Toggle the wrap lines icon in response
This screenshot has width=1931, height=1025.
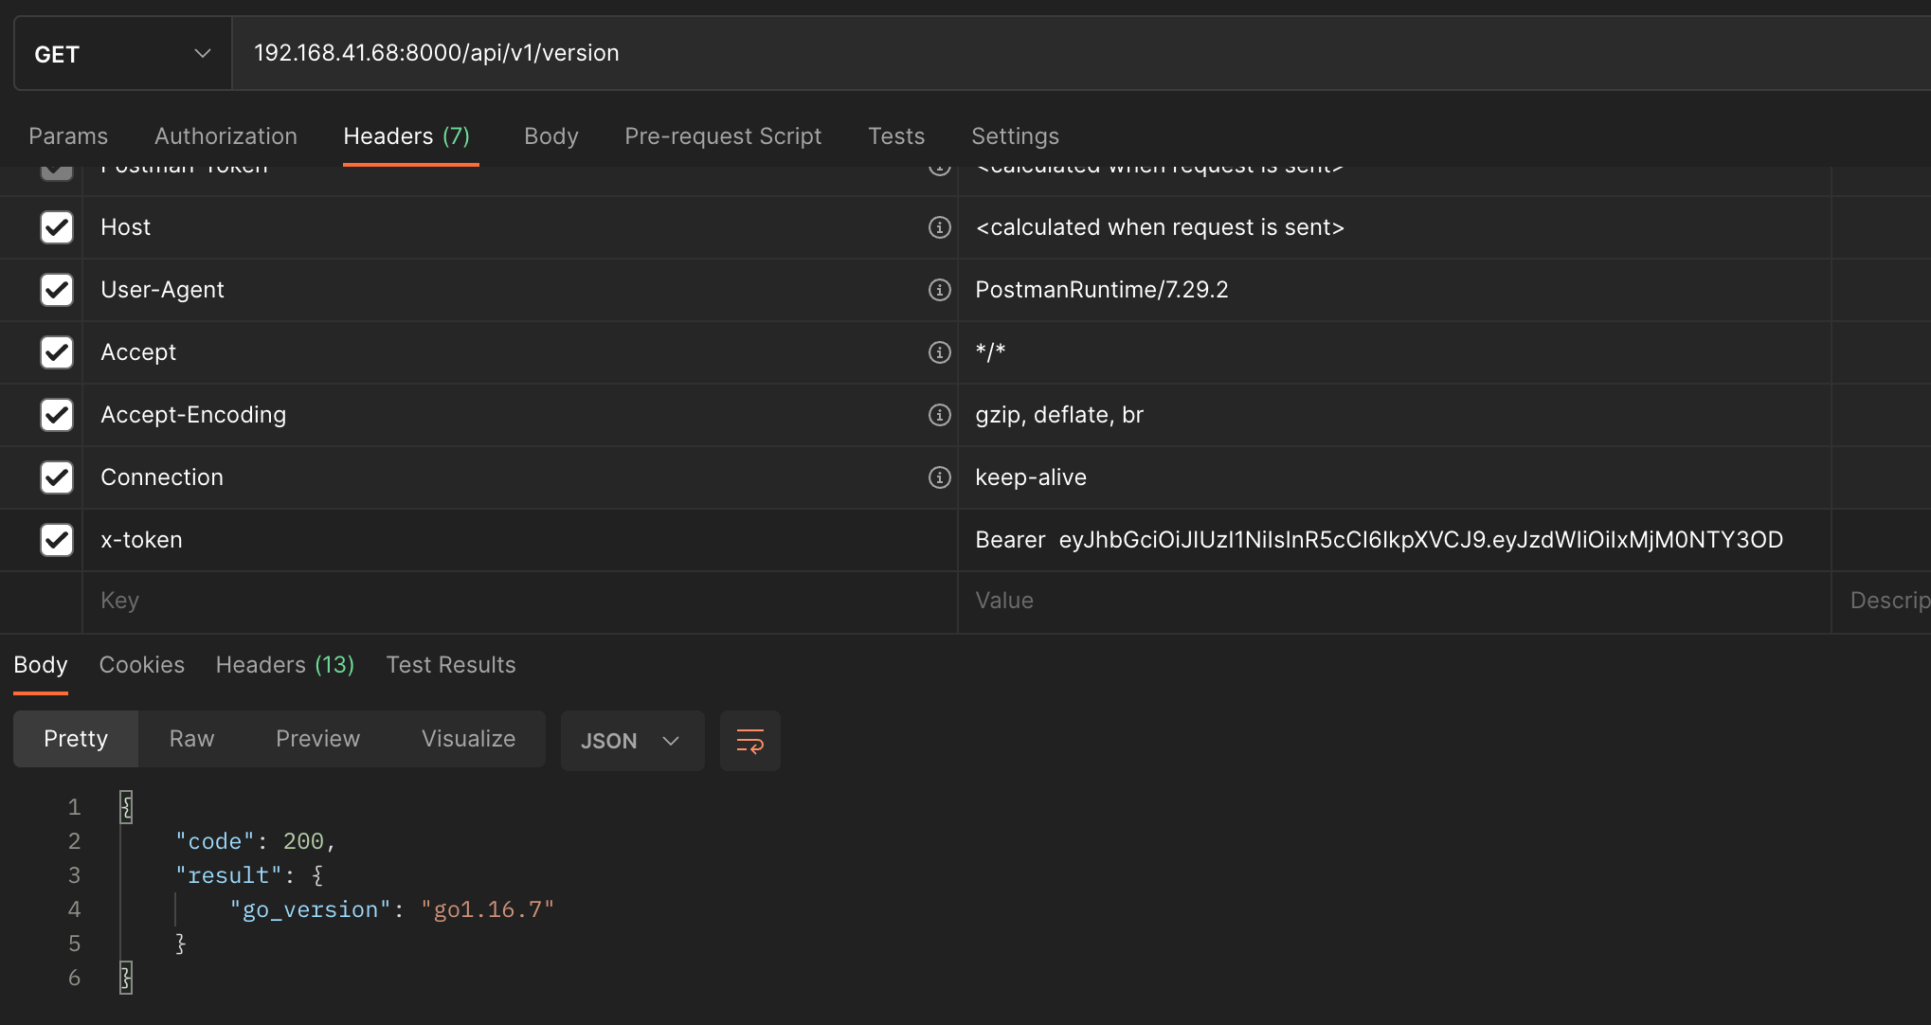[x=749, y=741]
